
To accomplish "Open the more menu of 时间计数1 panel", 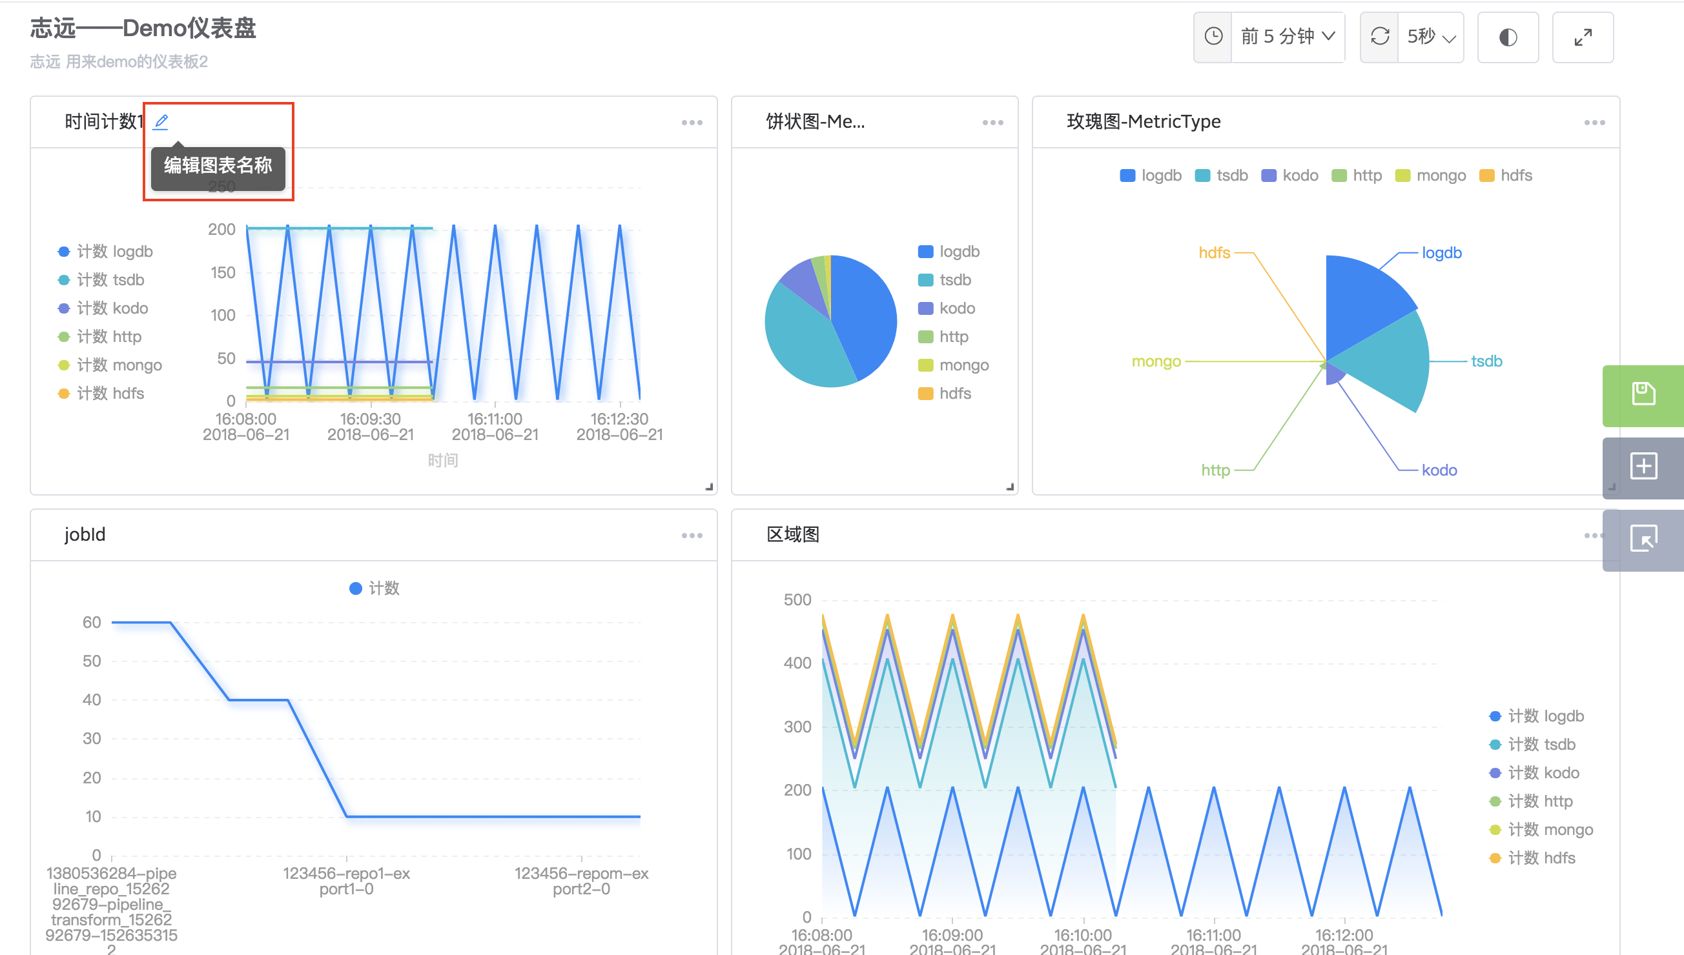I will [x=692, y=123].
